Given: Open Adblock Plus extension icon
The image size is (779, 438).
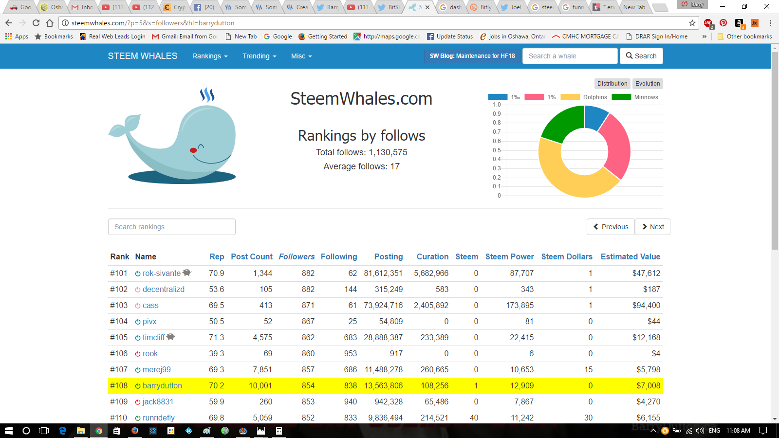Looking at the screenshot, I should pyautogui.click(x=708, y=23).
